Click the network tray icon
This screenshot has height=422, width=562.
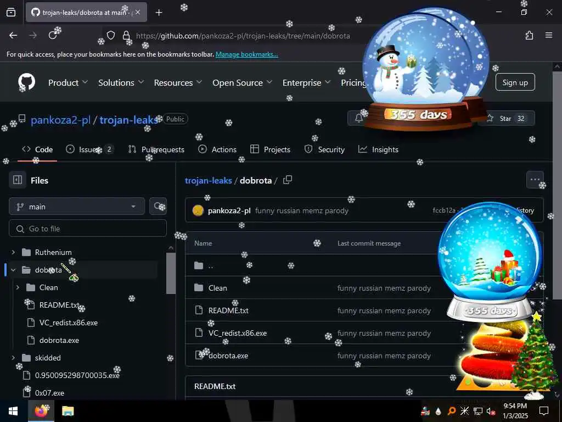click(478, 411)
